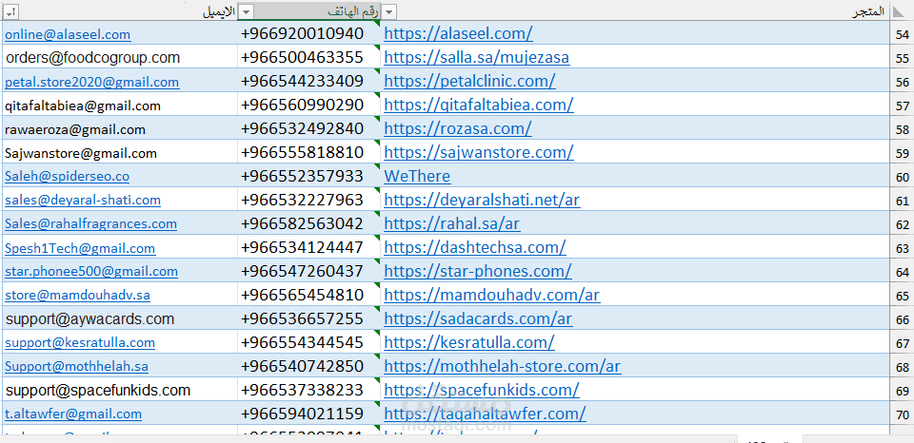Select phone cell +966534124447
The height and width of the screenshot is (443, 914).
308,247
